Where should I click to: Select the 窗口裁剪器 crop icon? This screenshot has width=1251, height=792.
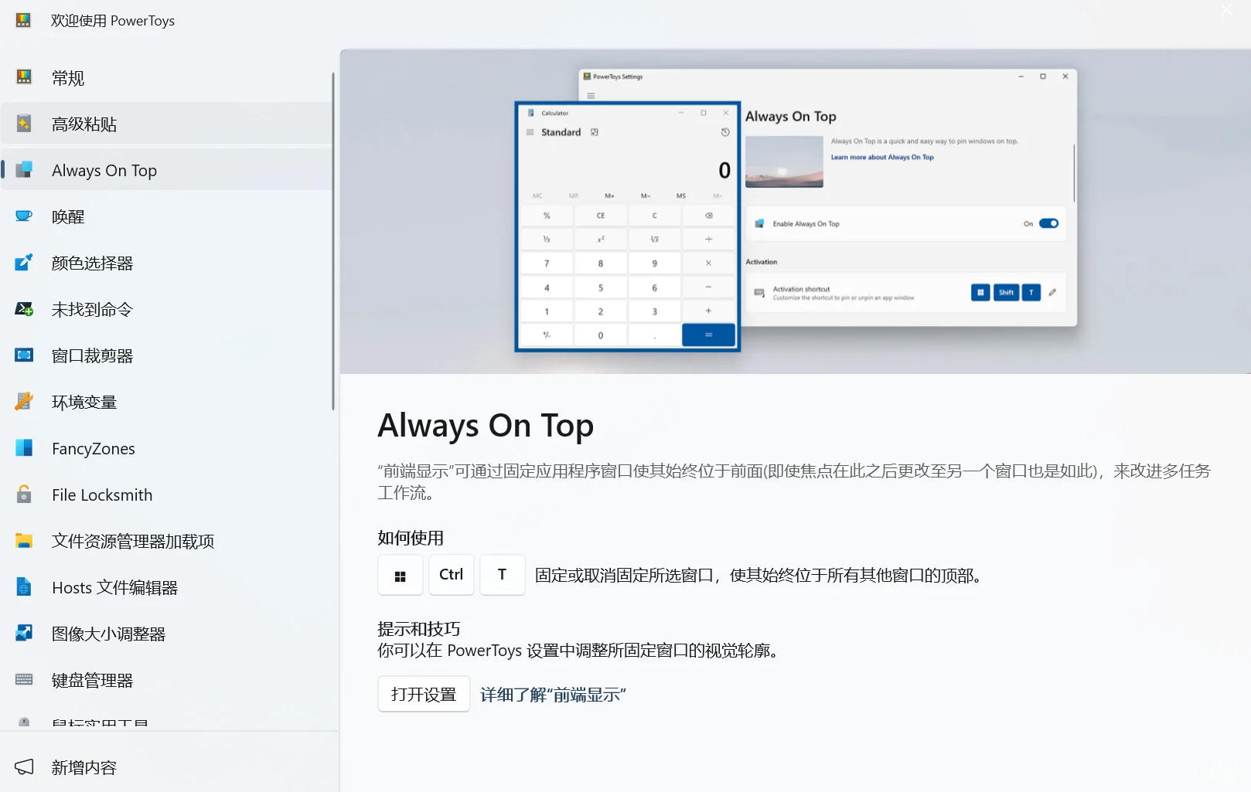pyautogui.click(x=24, y=355)
